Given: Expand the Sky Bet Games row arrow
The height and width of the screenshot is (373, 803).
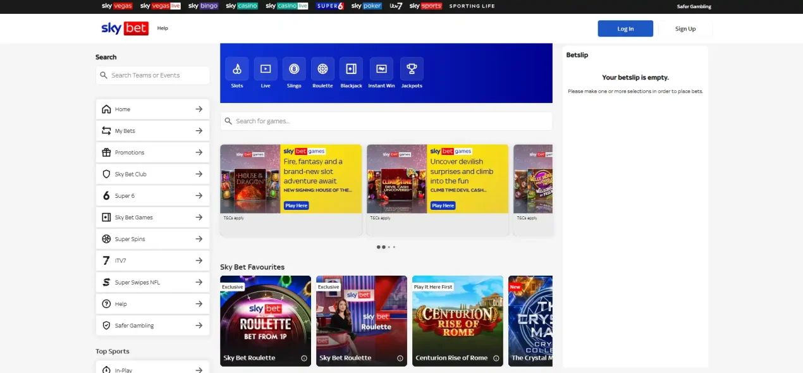Looking at the screenshot, I should tap(199, 217).
